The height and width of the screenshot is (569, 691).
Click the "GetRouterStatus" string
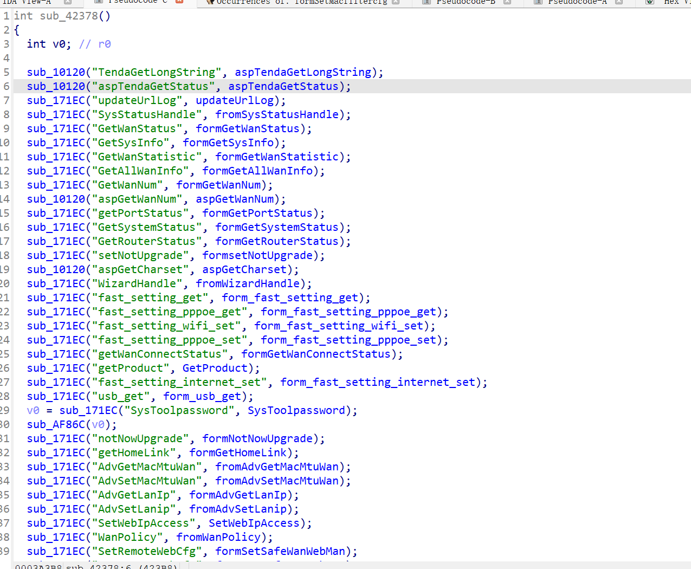coord(147,241)
